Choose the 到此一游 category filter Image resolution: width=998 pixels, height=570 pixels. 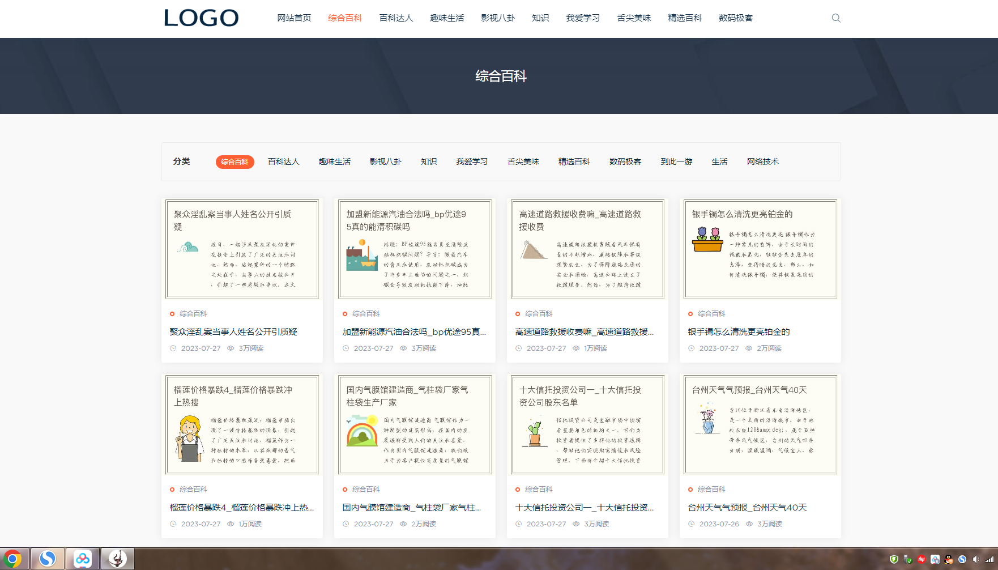point(676,162)
